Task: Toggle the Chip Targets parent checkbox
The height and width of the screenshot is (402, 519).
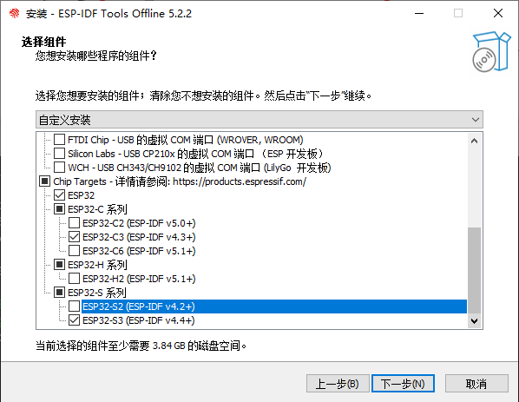Action: click(x=44, y=181)
